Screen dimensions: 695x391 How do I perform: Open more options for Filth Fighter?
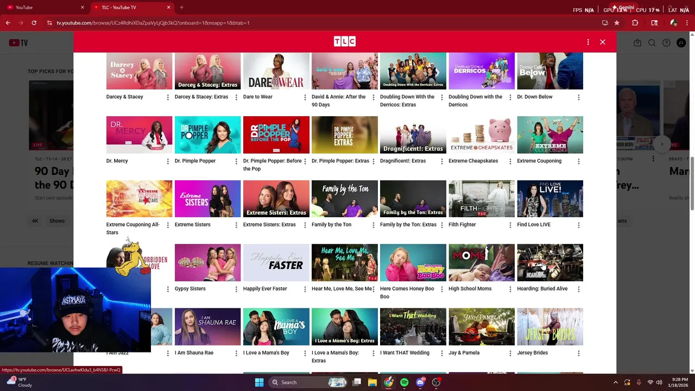tap(509, 225)
